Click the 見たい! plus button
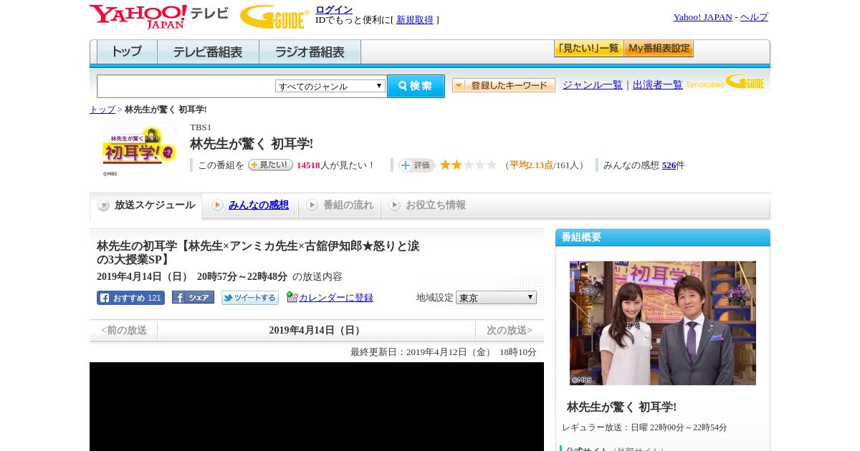This screenshot has width=860, height=451. (270, 165)
